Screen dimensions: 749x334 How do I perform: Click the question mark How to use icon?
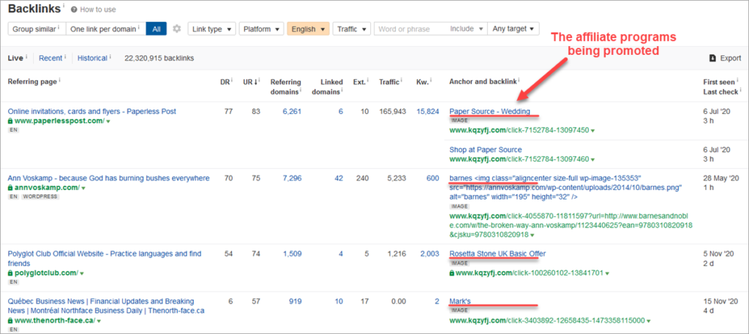(73, 10)
